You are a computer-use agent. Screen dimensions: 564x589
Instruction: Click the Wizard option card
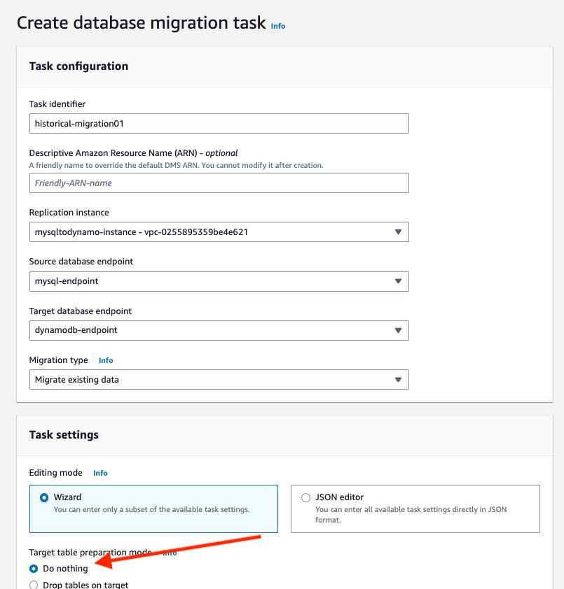(153, 509)
